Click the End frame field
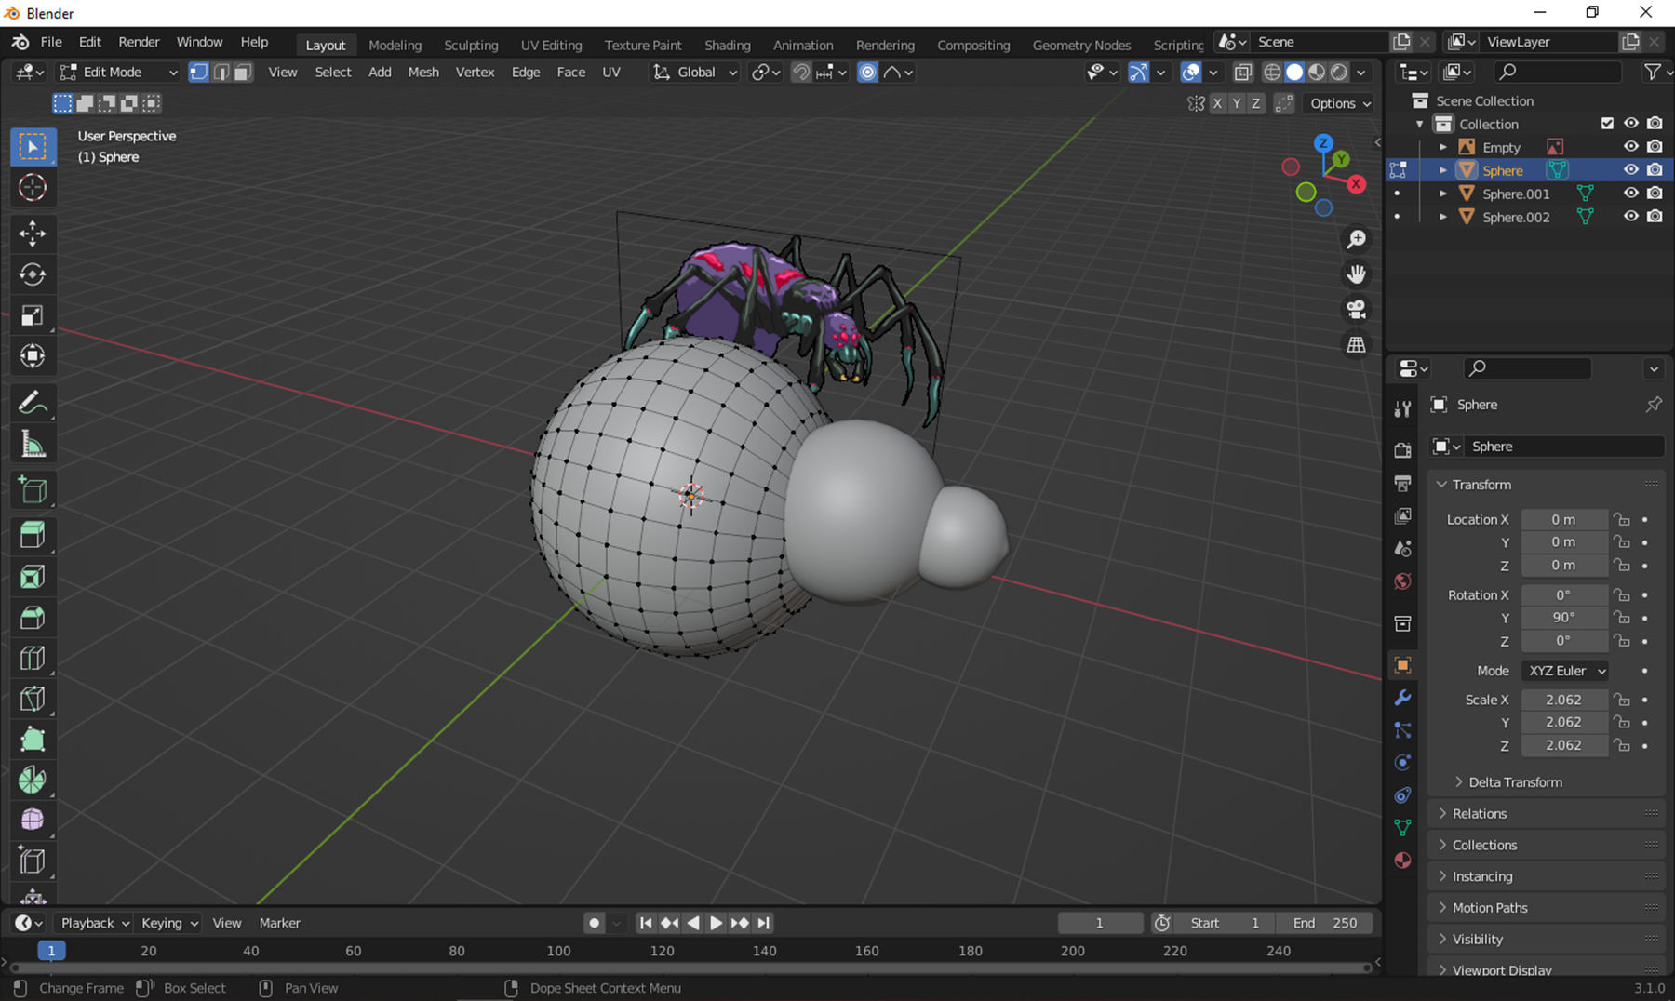The image size is (1675, 1001). (x=1325, y=923)
